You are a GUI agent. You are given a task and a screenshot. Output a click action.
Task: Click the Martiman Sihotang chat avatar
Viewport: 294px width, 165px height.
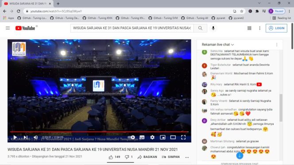205,141
